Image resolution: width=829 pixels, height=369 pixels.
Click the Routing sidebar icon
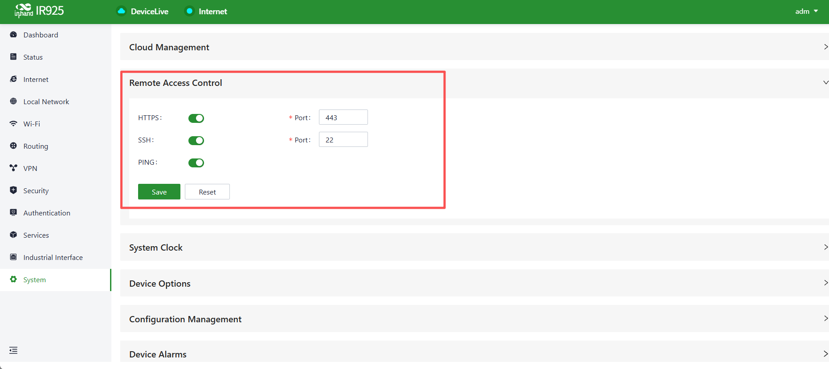[13, 146]
